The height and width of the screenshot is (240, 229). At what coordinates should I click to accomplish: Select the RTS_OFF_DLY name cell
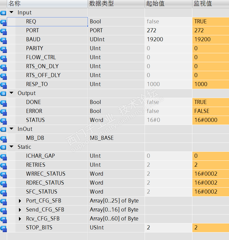(x=47, y=75)
